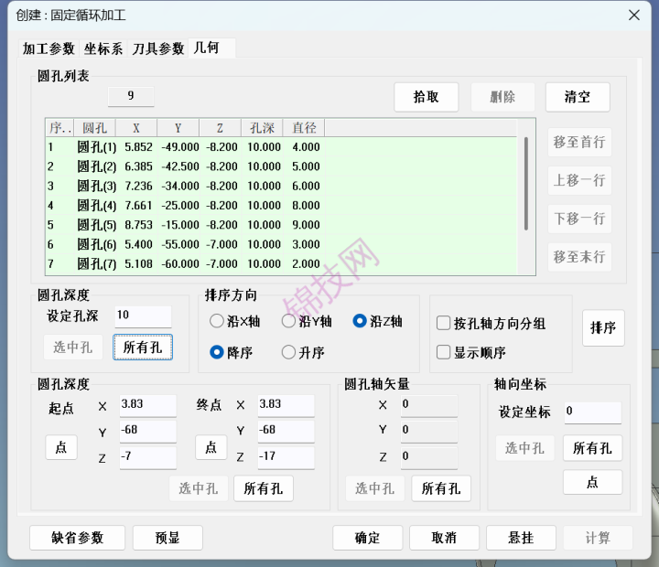Choose 降序 sorting order
Screen dimensions: 659x567
pos(231,352)
